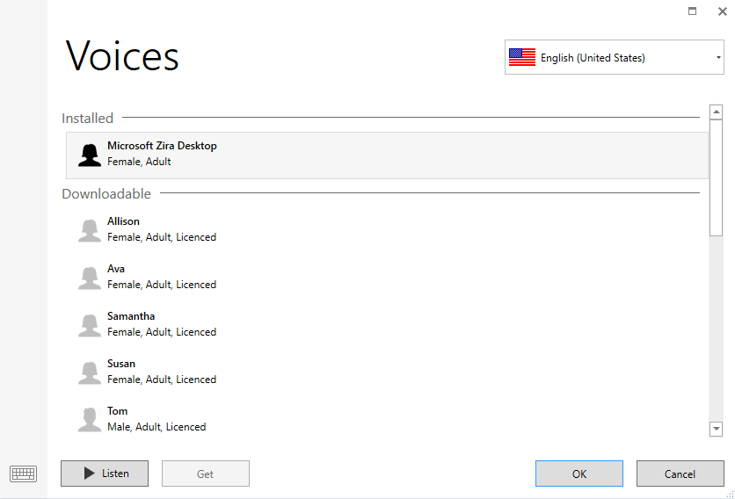Choose the Samantha downloadable voice
The width and height of the screenshot is (735, 499).
[x=387, y=324]
